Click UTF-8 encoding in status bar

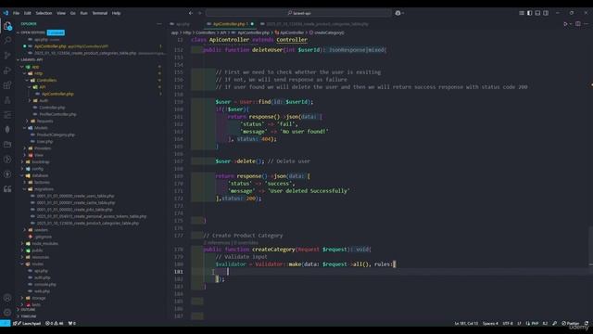click(x=508, y=324)
